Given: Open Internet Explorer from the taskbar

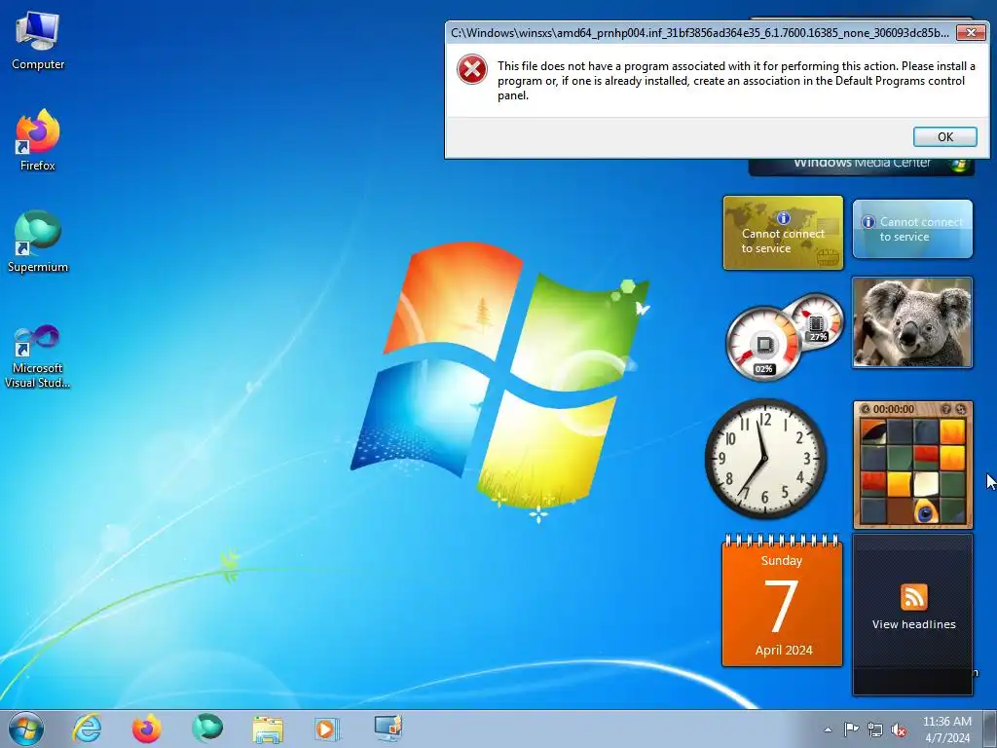Looking at the screenshot, I should tap(87, 729).
